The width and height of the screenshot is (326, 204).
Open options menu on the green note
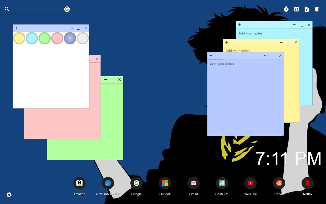click(105, 80)
